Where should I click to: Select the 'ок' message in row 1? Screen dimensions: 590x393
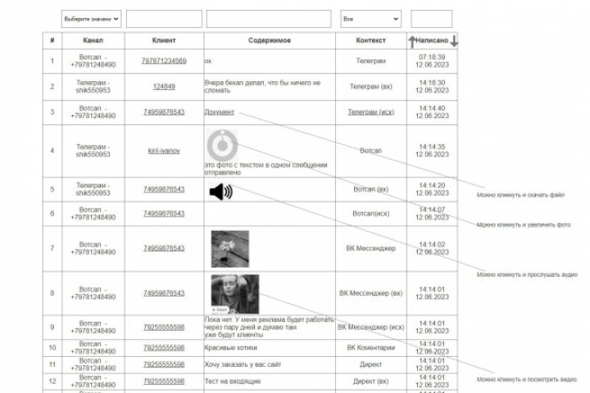click(x=208, y=61)
